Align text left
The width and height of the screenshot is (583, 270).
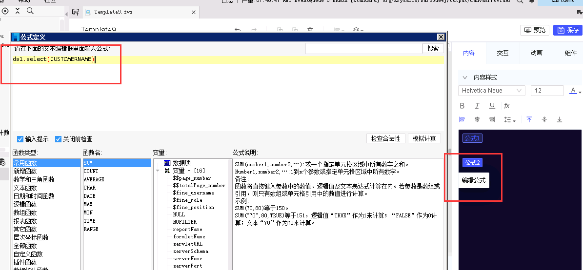(462, 119)
